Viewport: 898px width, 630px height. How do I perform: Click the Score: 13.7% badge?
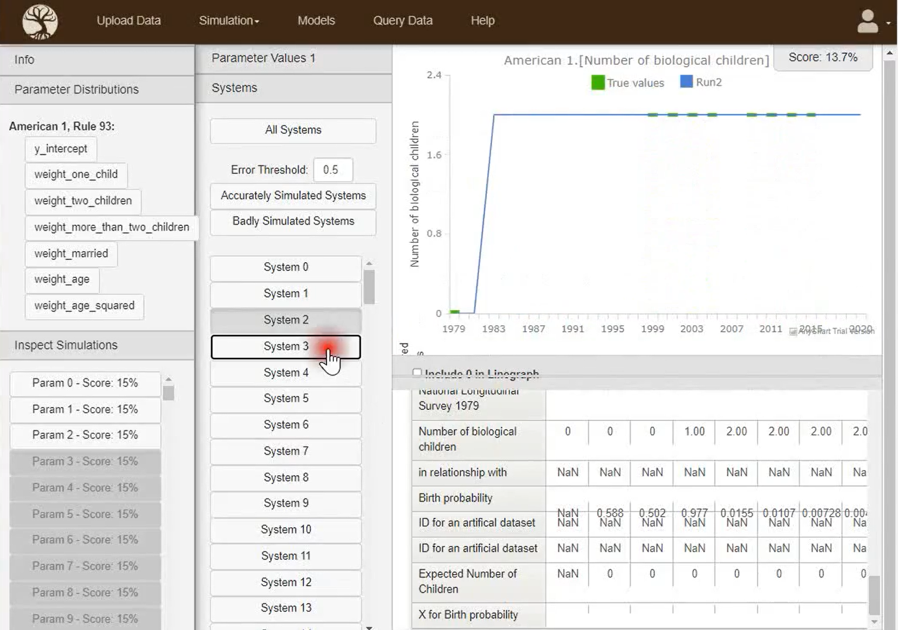click(x=823, y=57)
